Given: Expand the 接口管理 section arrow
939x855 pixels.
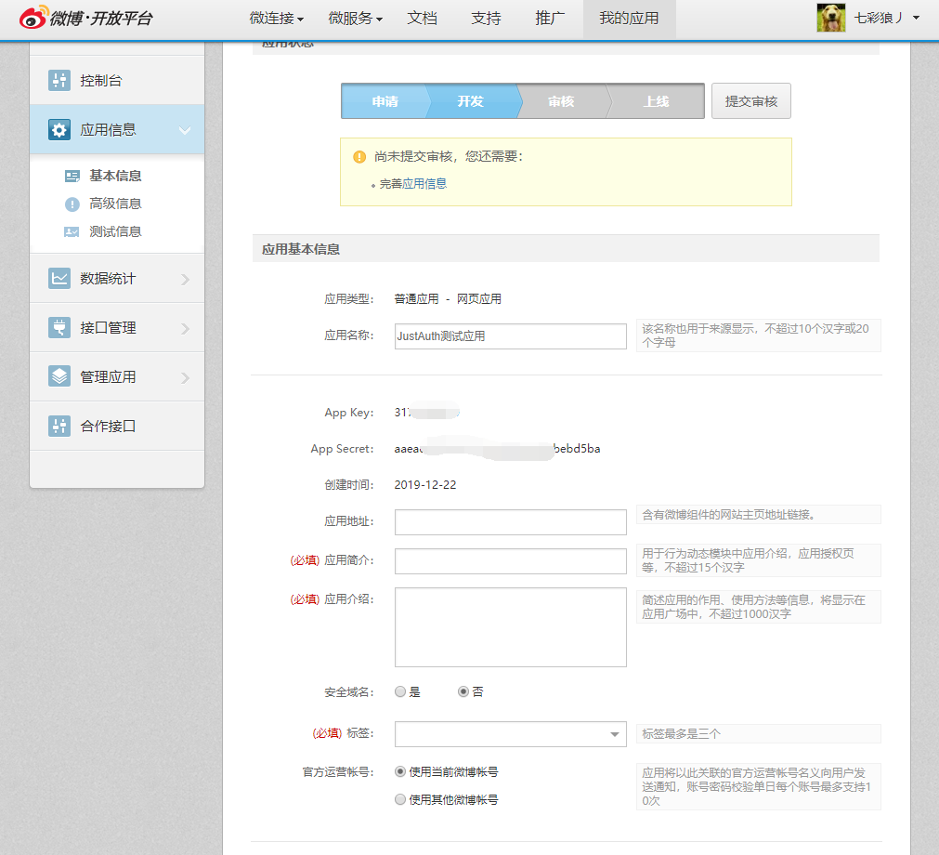Looking at the screenshot, I should click(x=185, y=328).
